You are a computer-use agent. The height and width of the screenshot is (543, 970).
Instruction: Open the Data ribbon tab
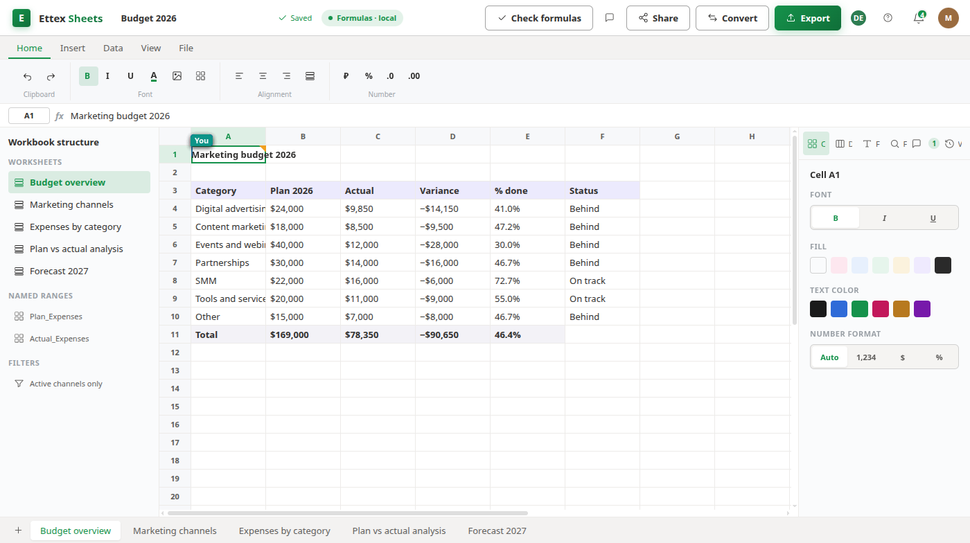click(113, 48)
